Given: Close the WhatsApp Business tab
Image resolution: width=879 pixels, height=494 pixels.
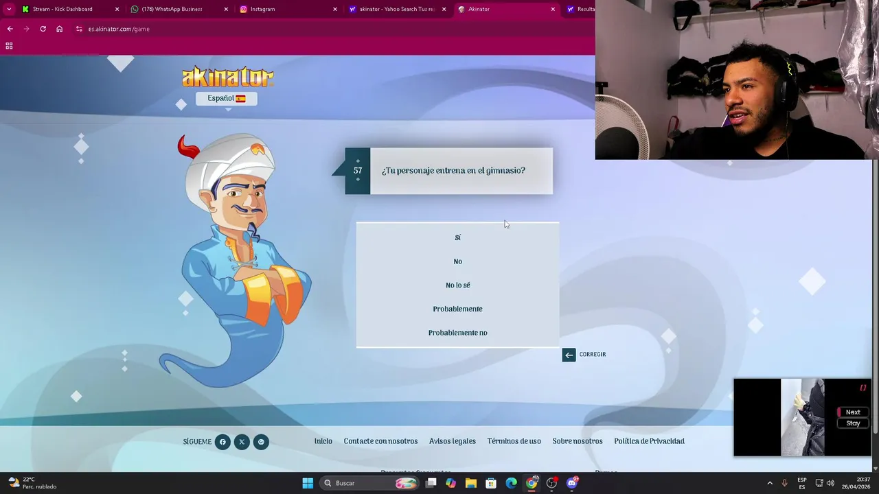Looking at the screenshot, I should [x=226, y=9].
